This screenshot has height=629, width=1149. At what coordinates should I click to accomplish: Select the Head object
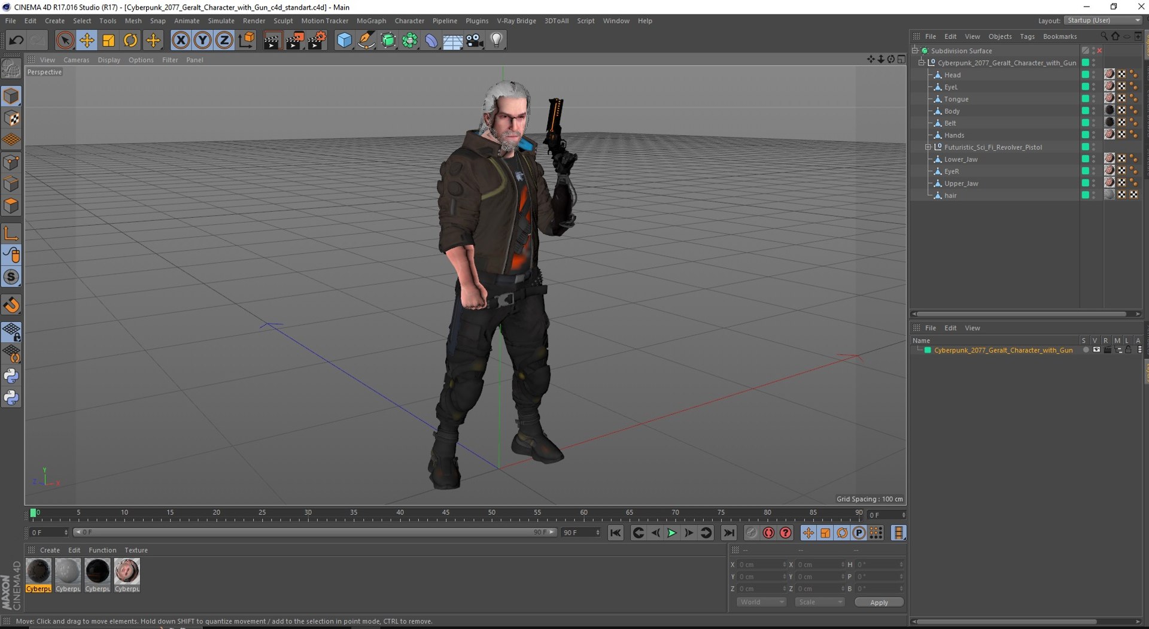(x=952, y=75)
